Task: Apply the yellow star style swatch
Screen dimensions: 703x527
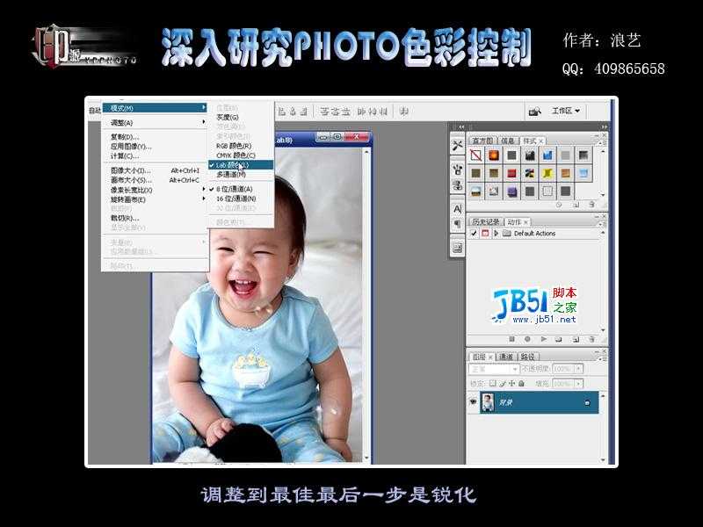Action: pyautogui.click(x=547, y=173)
